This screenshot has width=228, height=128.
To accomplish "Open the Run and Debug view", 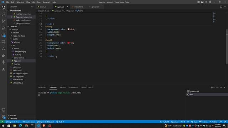I will pyautogui.click(x=3, y=28).
